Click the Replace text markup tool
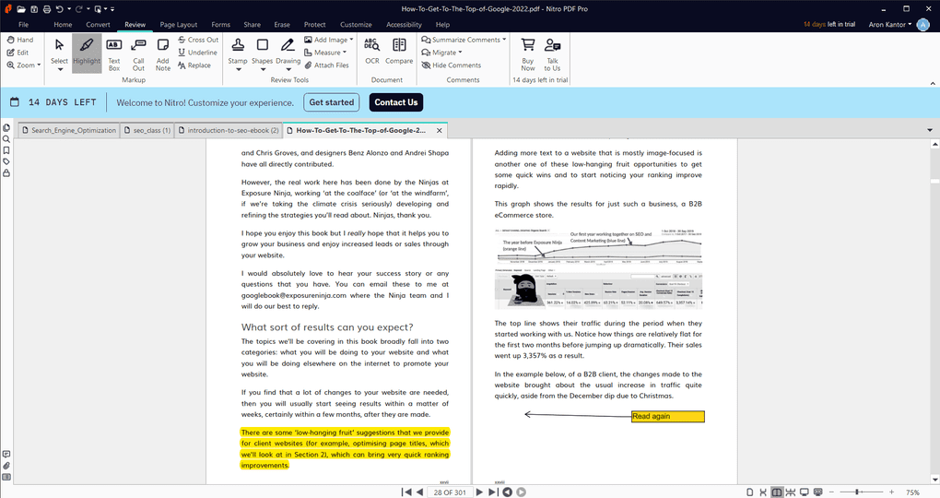This screenshot has height=498, width=940. pyautogui.click(x=194, y=65)
